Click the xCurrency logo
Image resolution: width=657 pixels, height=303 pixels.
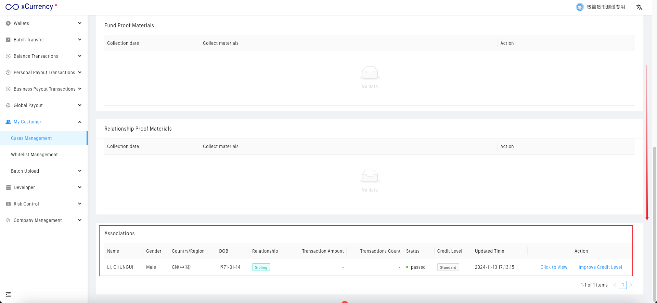pyautogui.click(x=31, y=7)
